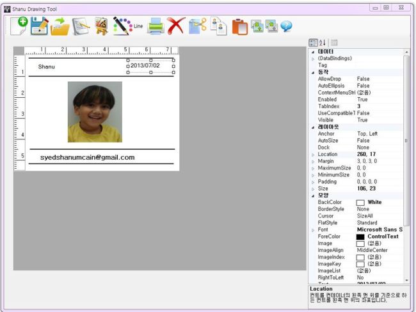Click the AutoEllipsis property row
This screenshot has width=416, height=312.
click(356, 86)
